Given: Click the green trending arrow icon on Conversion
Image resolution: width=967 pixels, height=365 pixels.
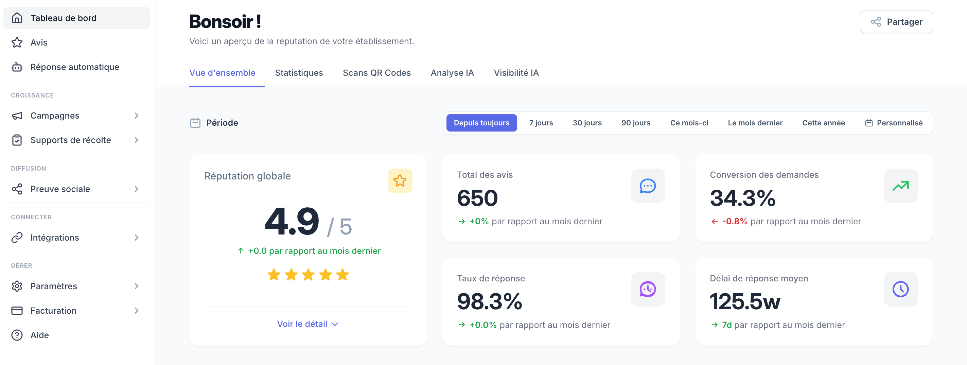Looking at the screenshot, I should click(x=900, y=186).
